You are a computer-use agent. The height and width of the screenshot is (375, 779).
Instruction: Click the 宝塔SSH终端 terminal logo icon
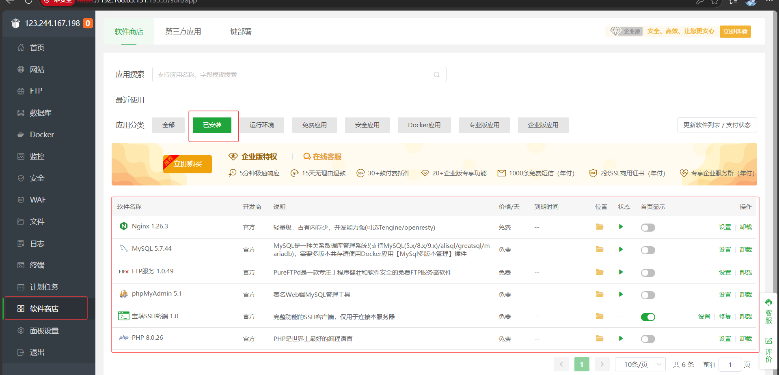[124, 316]
